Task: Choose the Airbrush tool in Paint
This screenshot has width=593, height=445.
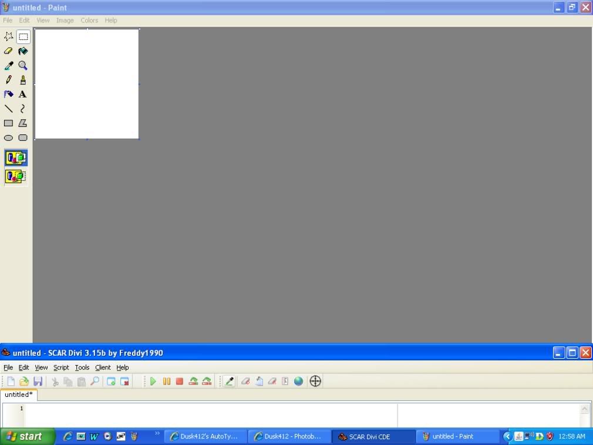Action: [8, 94]
